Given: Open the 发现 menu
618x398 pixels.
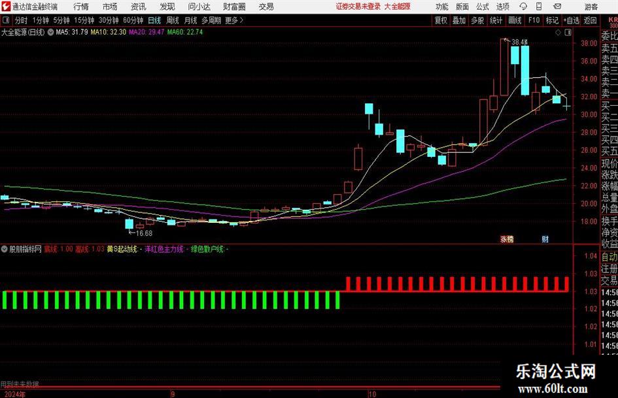Looking at the screenshot, I should [167, 7].
